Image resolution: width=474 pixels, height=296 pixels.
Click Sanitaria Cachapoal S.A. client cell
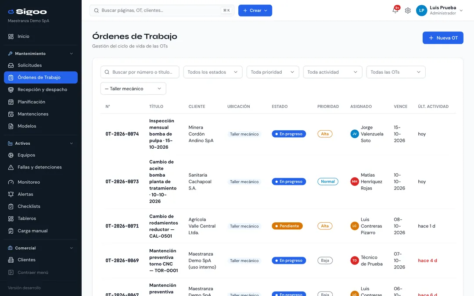200,182
